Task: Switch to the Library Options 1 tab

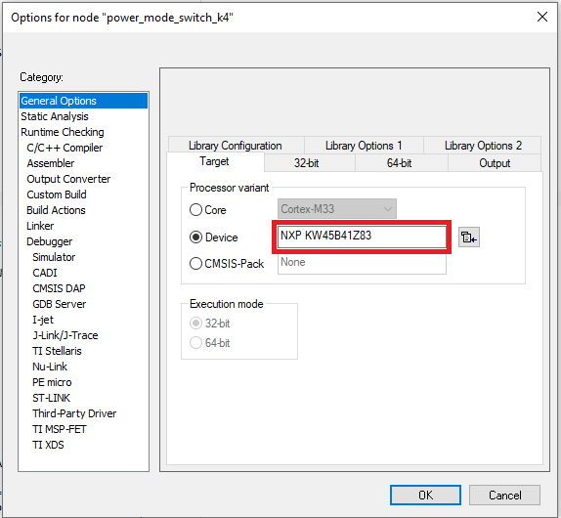Action: [364, 146]
